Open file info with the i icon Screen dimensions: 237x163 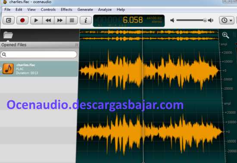click(86, 20)
